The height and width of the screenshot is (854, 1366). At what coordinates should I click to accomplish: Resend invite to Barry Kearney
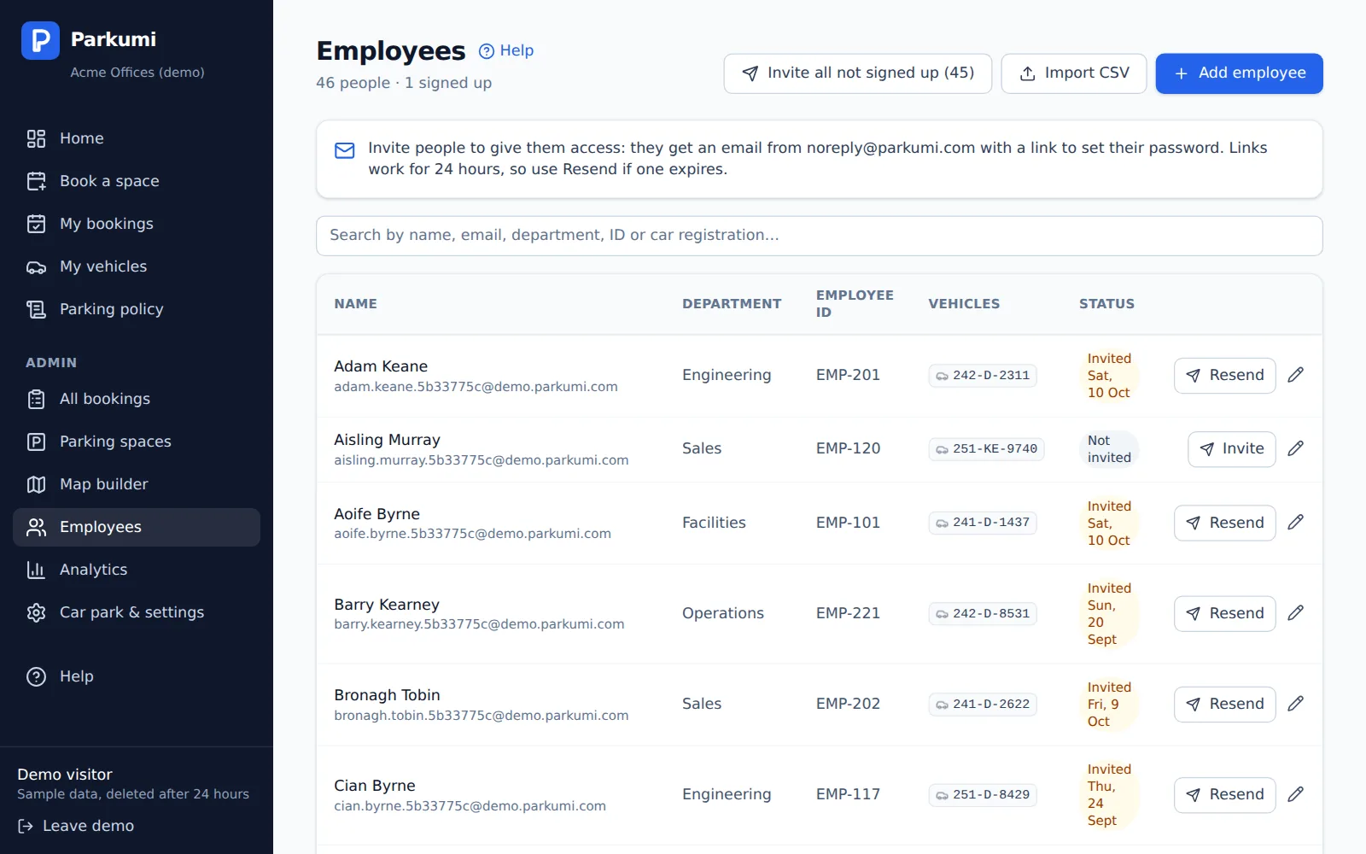pos(1224,613)
